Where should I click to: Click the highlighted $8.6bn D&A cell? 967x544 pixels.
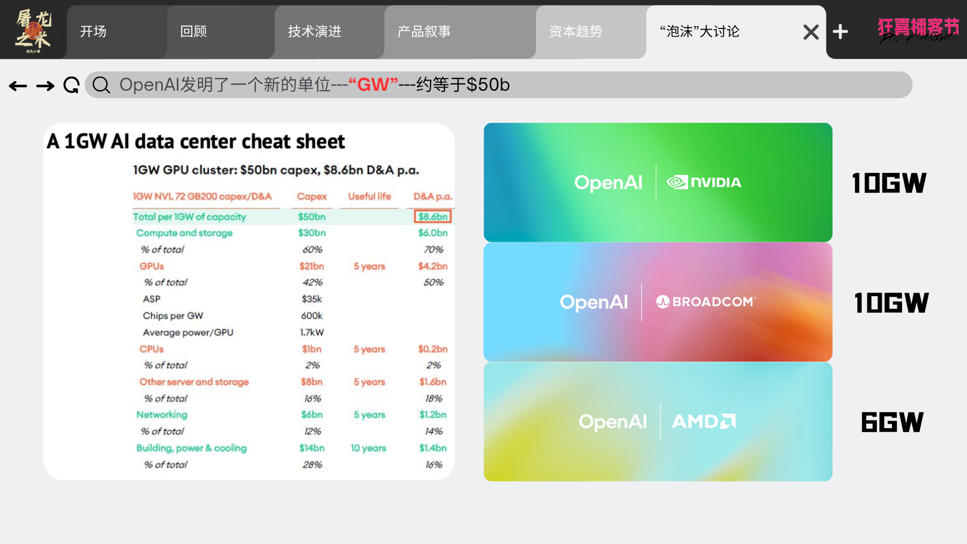point(433,217)
